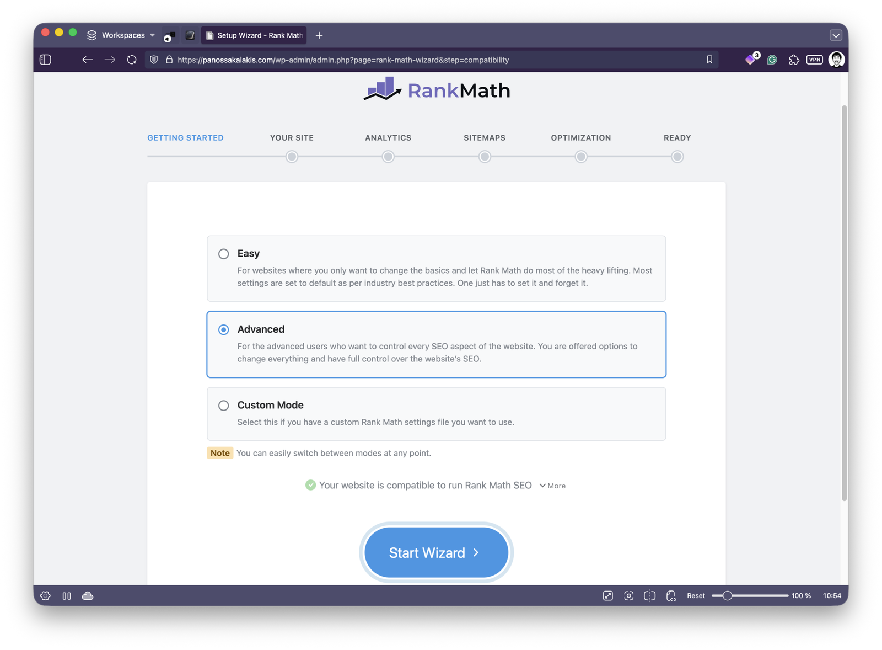Select the Custom Mode radio button
This screenshot has width=882, height=650.
tap(223, 406)
